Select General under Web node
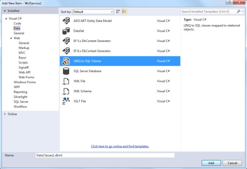247x169 pixels. [x=24, y=43]
